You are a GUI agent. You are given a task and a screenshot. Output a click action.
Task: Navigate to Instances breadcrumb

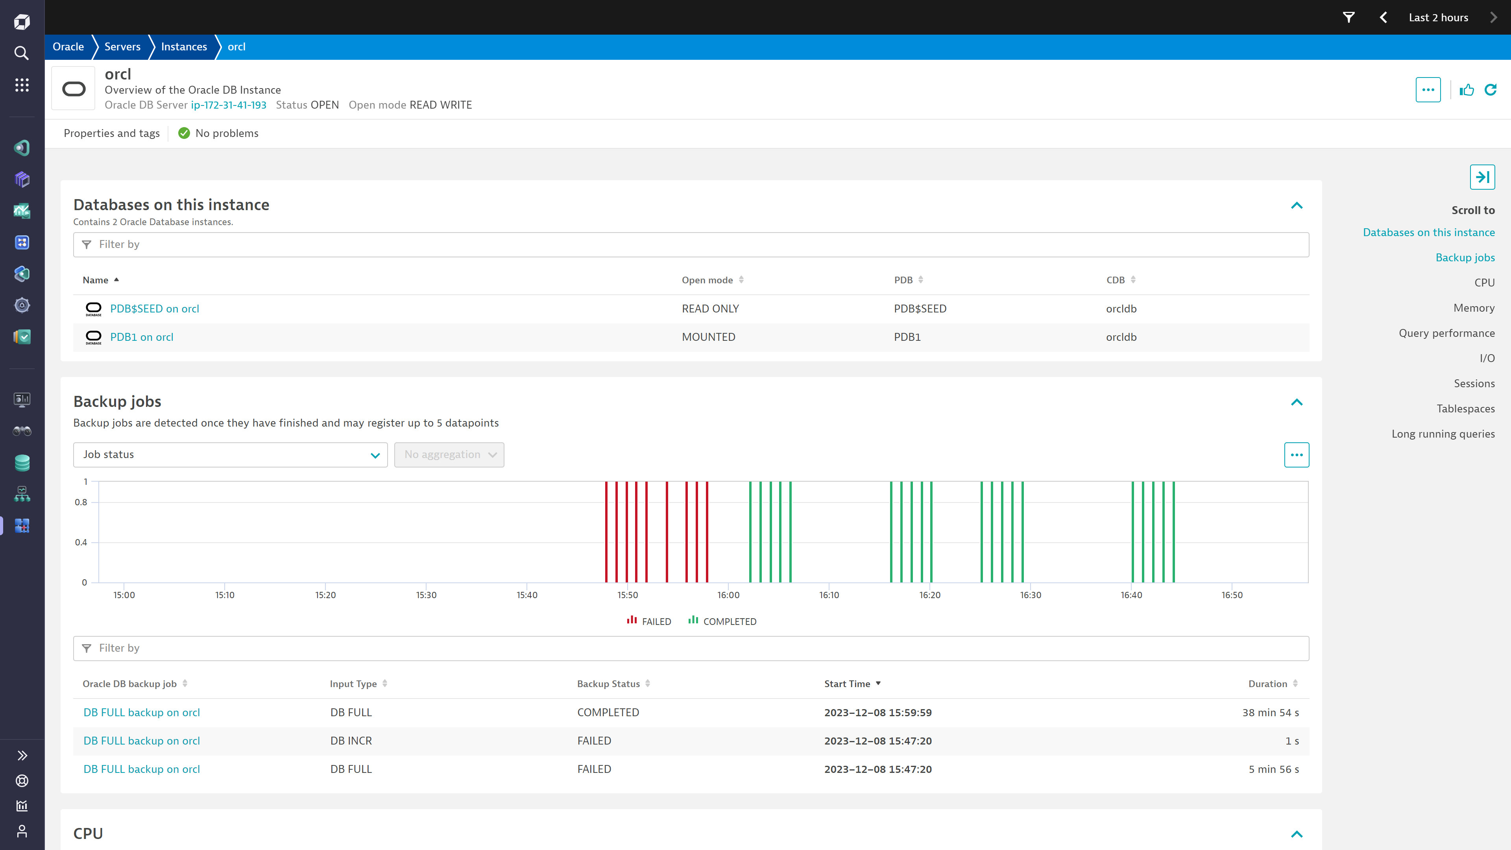[184, 47]
